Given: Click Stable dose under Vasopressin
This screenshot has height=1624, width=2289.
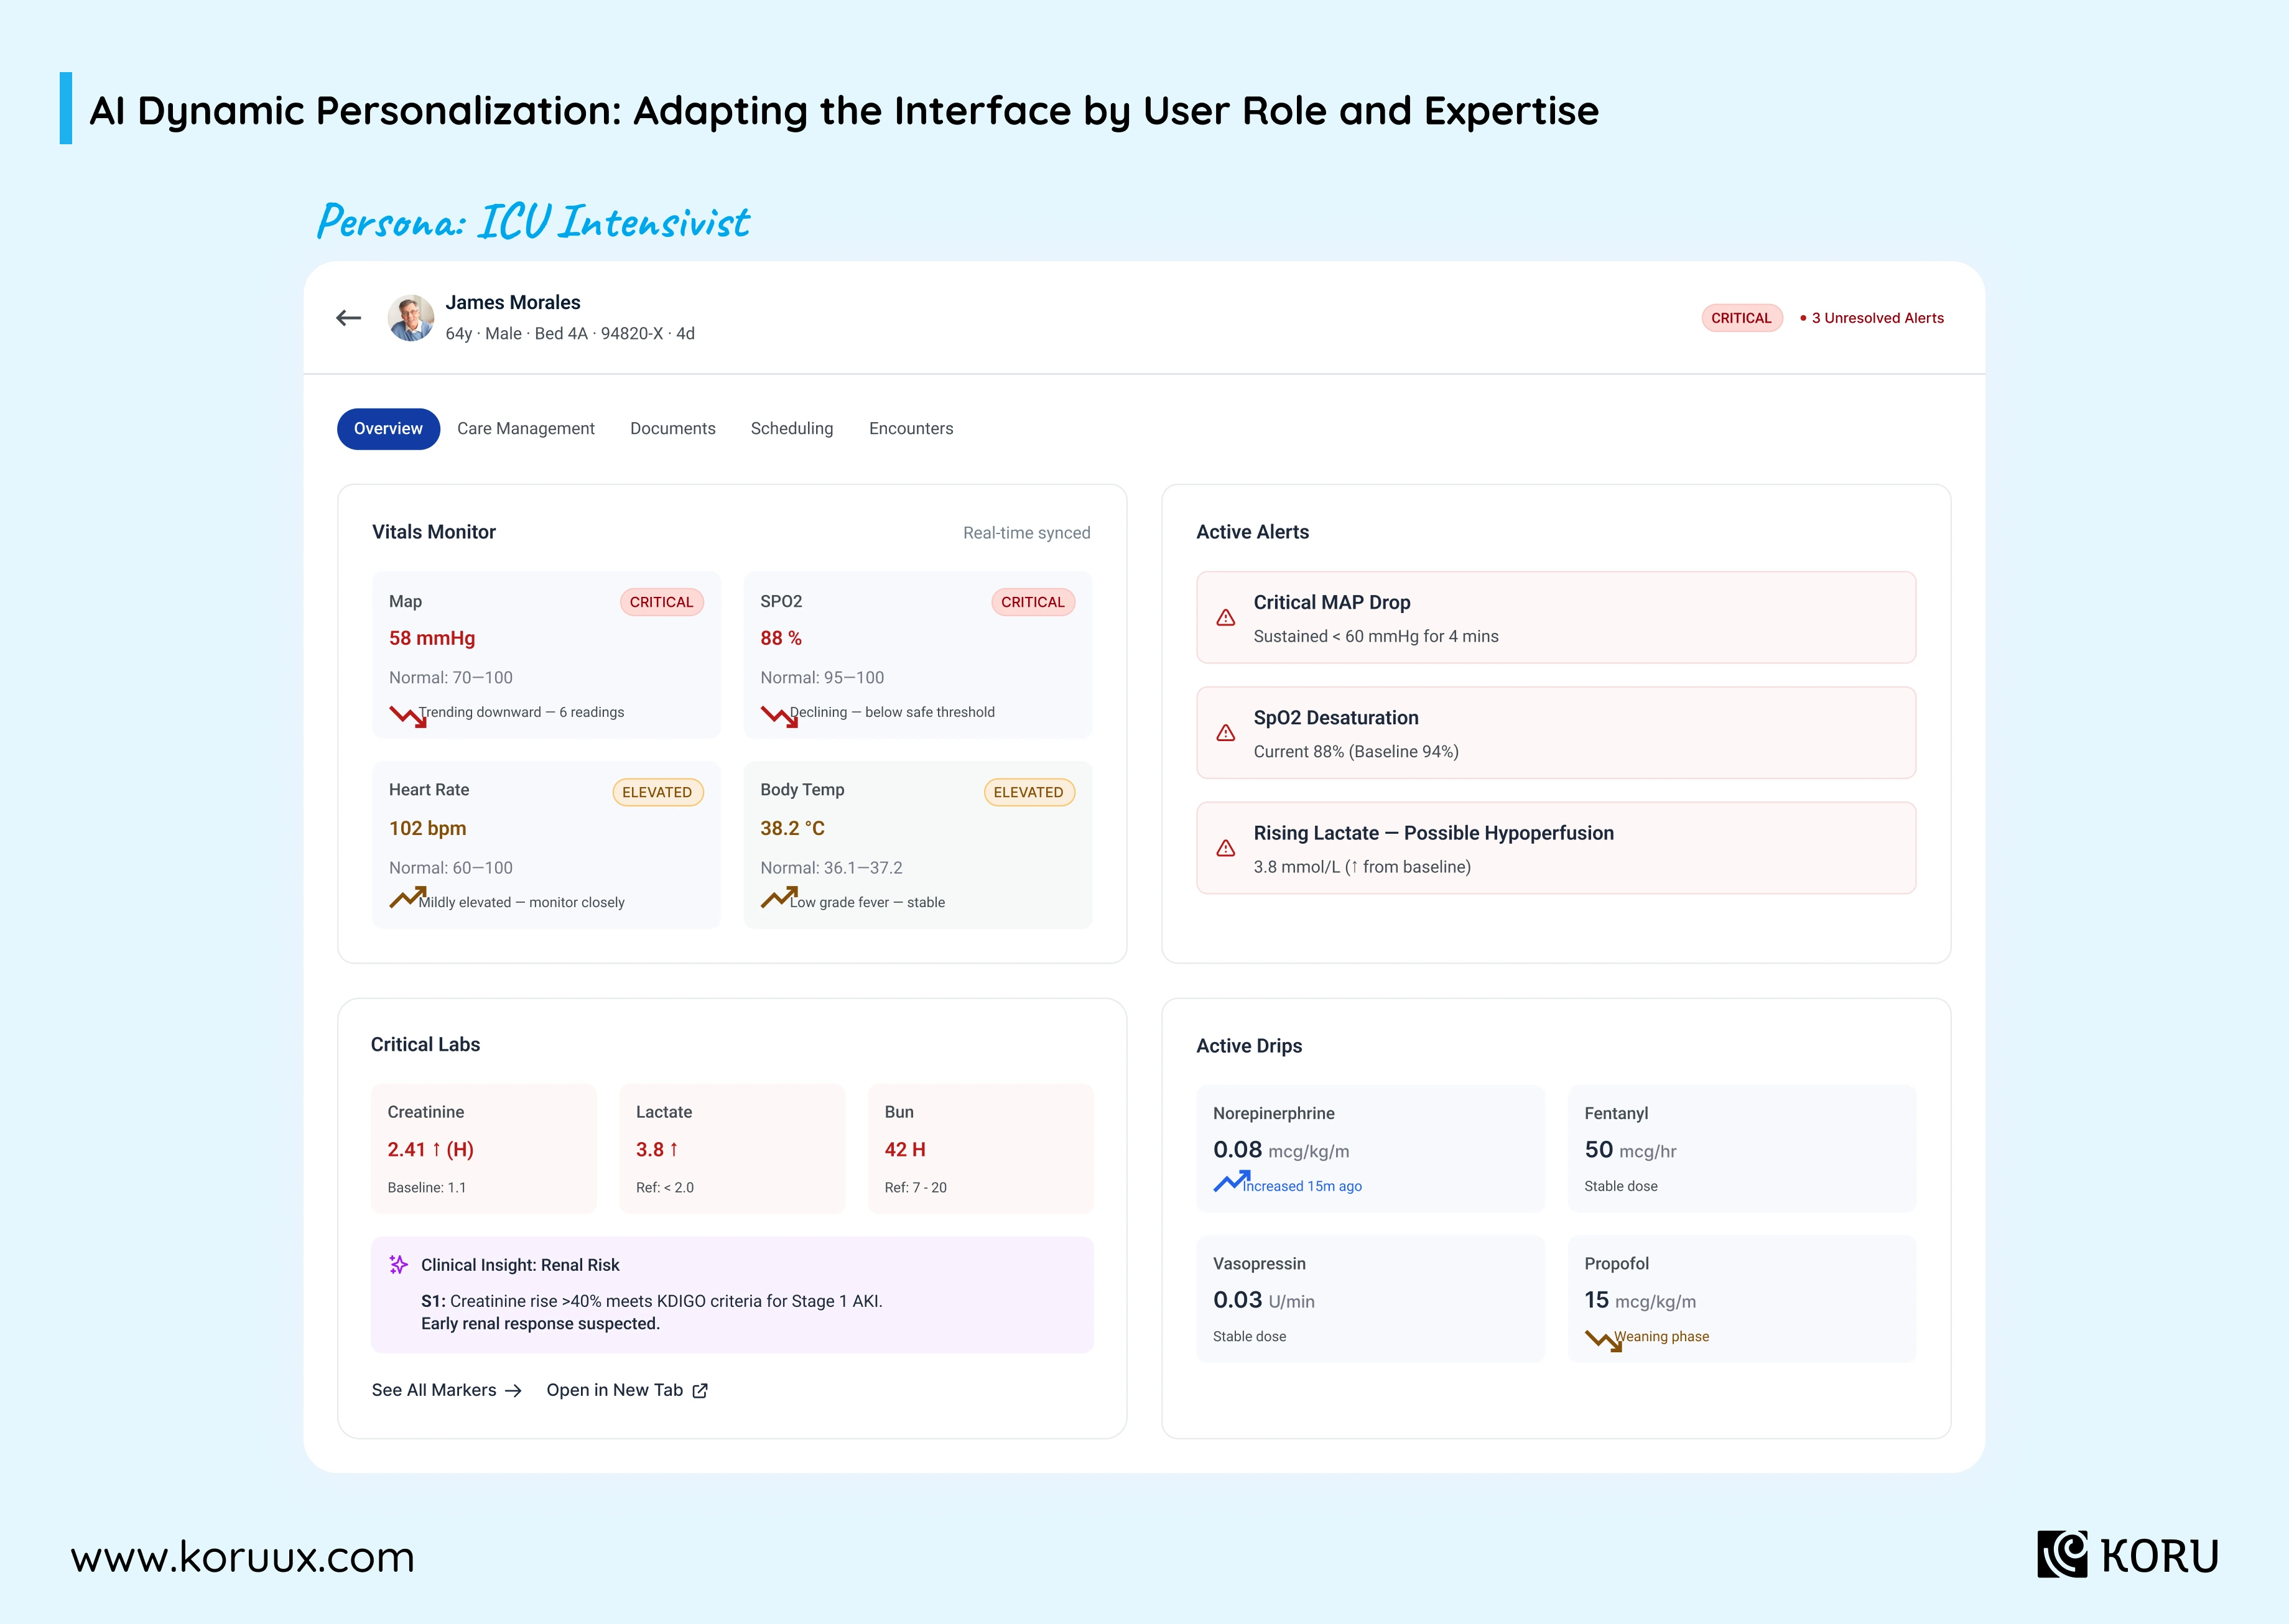Looking at the screenshot, I should click(x=1250, y=1336).
